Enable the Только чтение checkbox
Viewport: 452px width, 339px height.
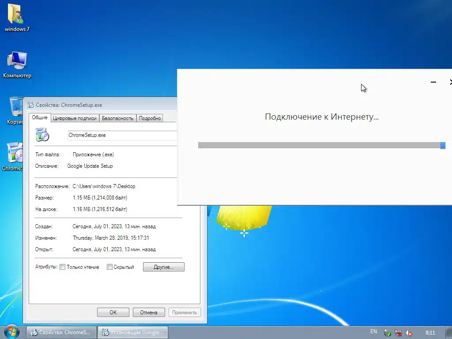click(x=62, y=267)
